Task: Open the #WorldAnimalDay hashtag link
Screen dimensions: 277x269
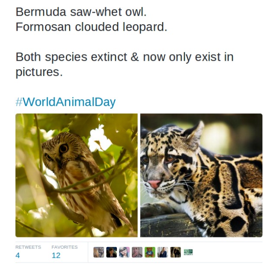Action: (x=65, y=102)
